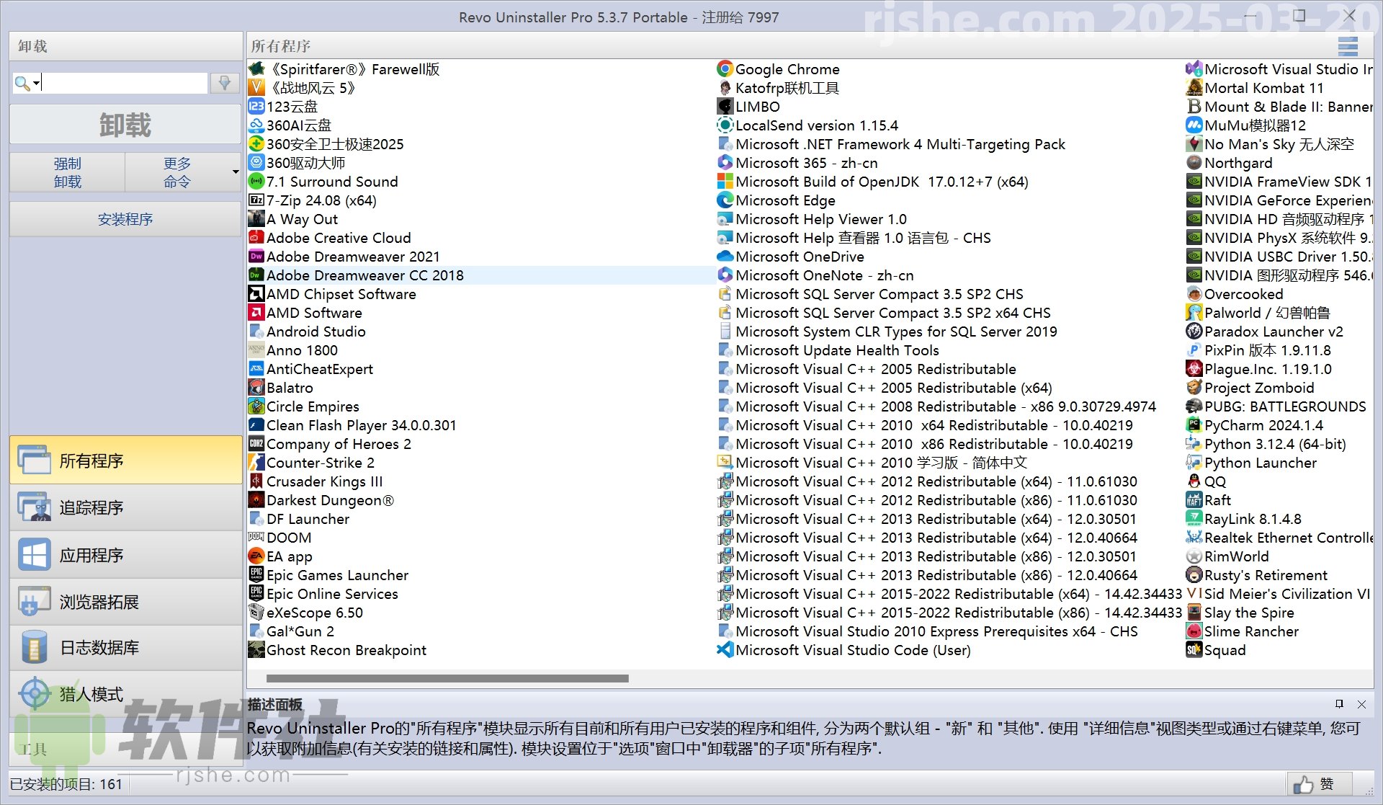The image size is (1383, 805).
Task: Click the Microsoft OneDrive cloud icon
Action: [x=725, y=257]
